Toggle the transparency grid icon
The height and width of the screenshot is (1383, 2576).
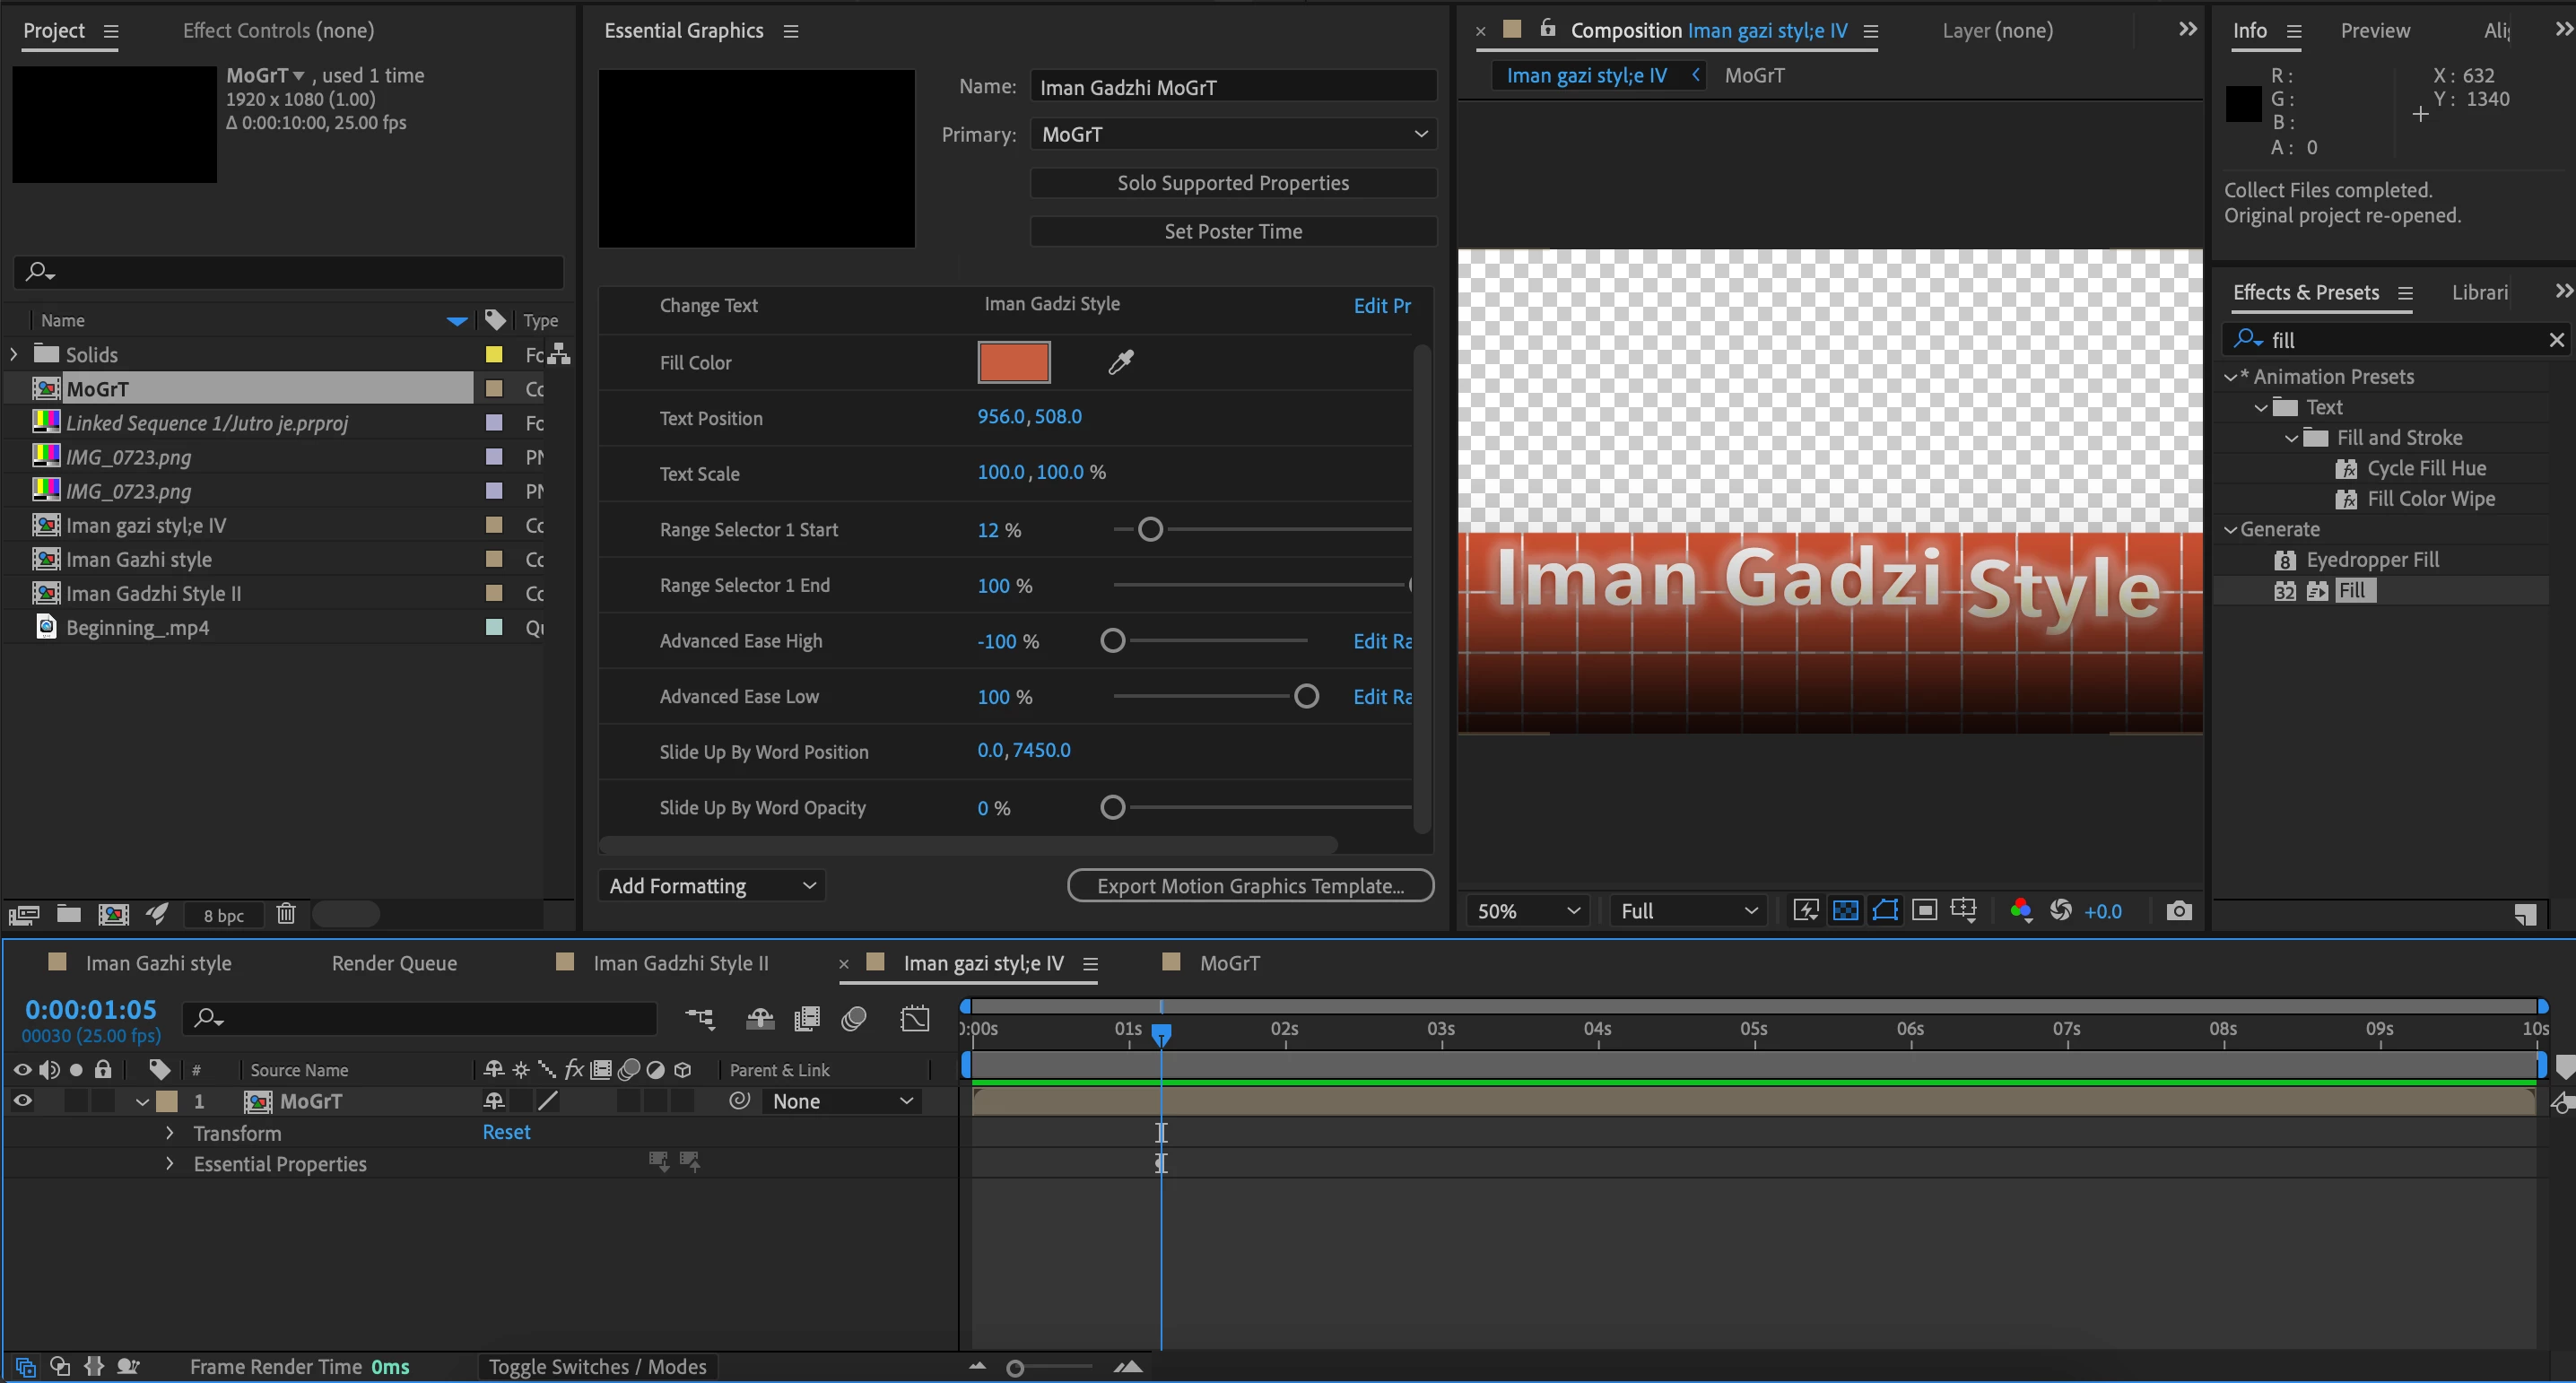[x=1845, y=910]
